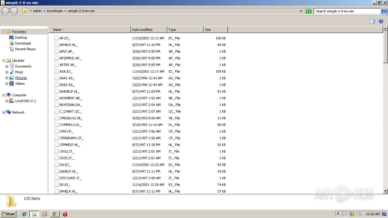Expand the Videos library node

(7, 84)
